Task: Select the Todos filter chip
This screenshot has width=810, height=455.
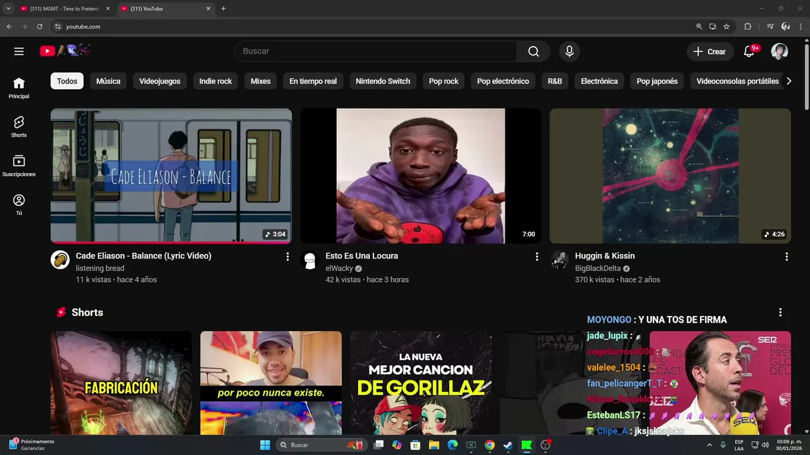Action: (x=67, y=81)
